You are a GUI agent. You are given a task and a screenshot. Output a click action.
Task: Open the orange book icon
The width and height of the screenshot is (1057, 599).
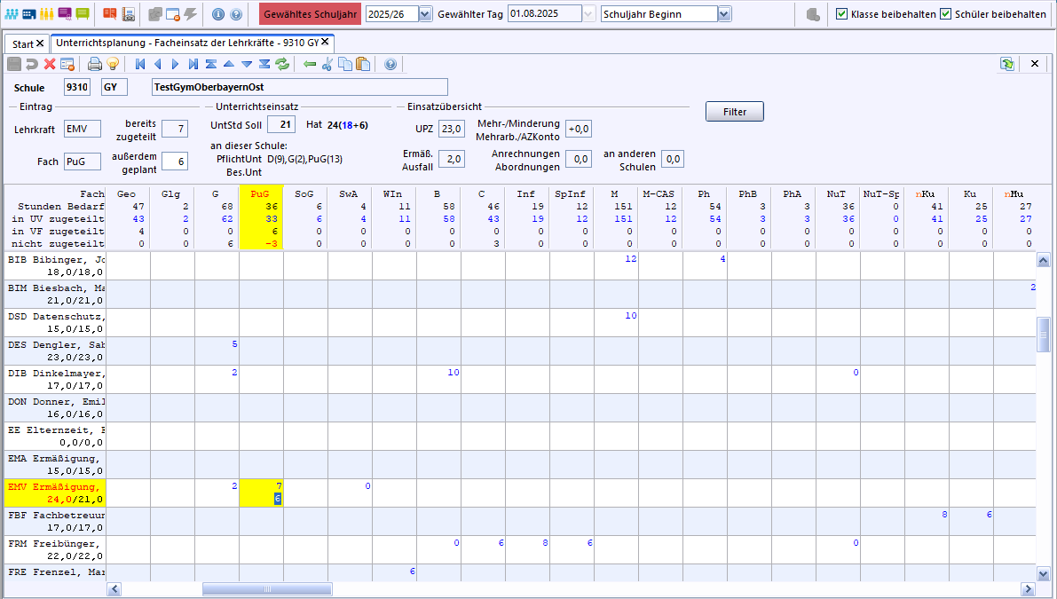[x=110, y=13]
